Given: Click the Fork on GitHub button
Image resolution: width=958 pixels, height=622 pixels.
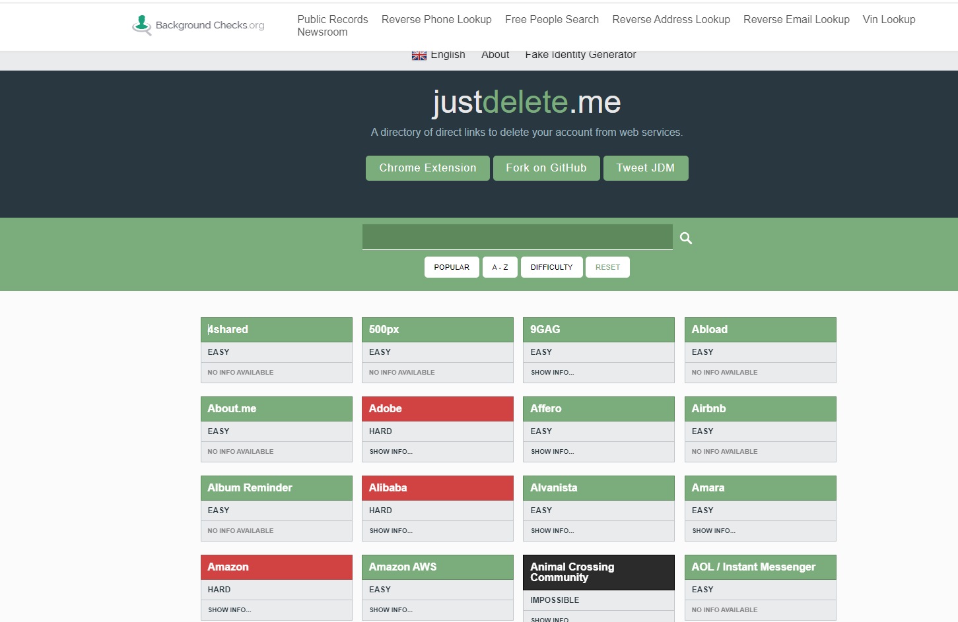Looking at the screenshot, I should click(x=546, y=168).
